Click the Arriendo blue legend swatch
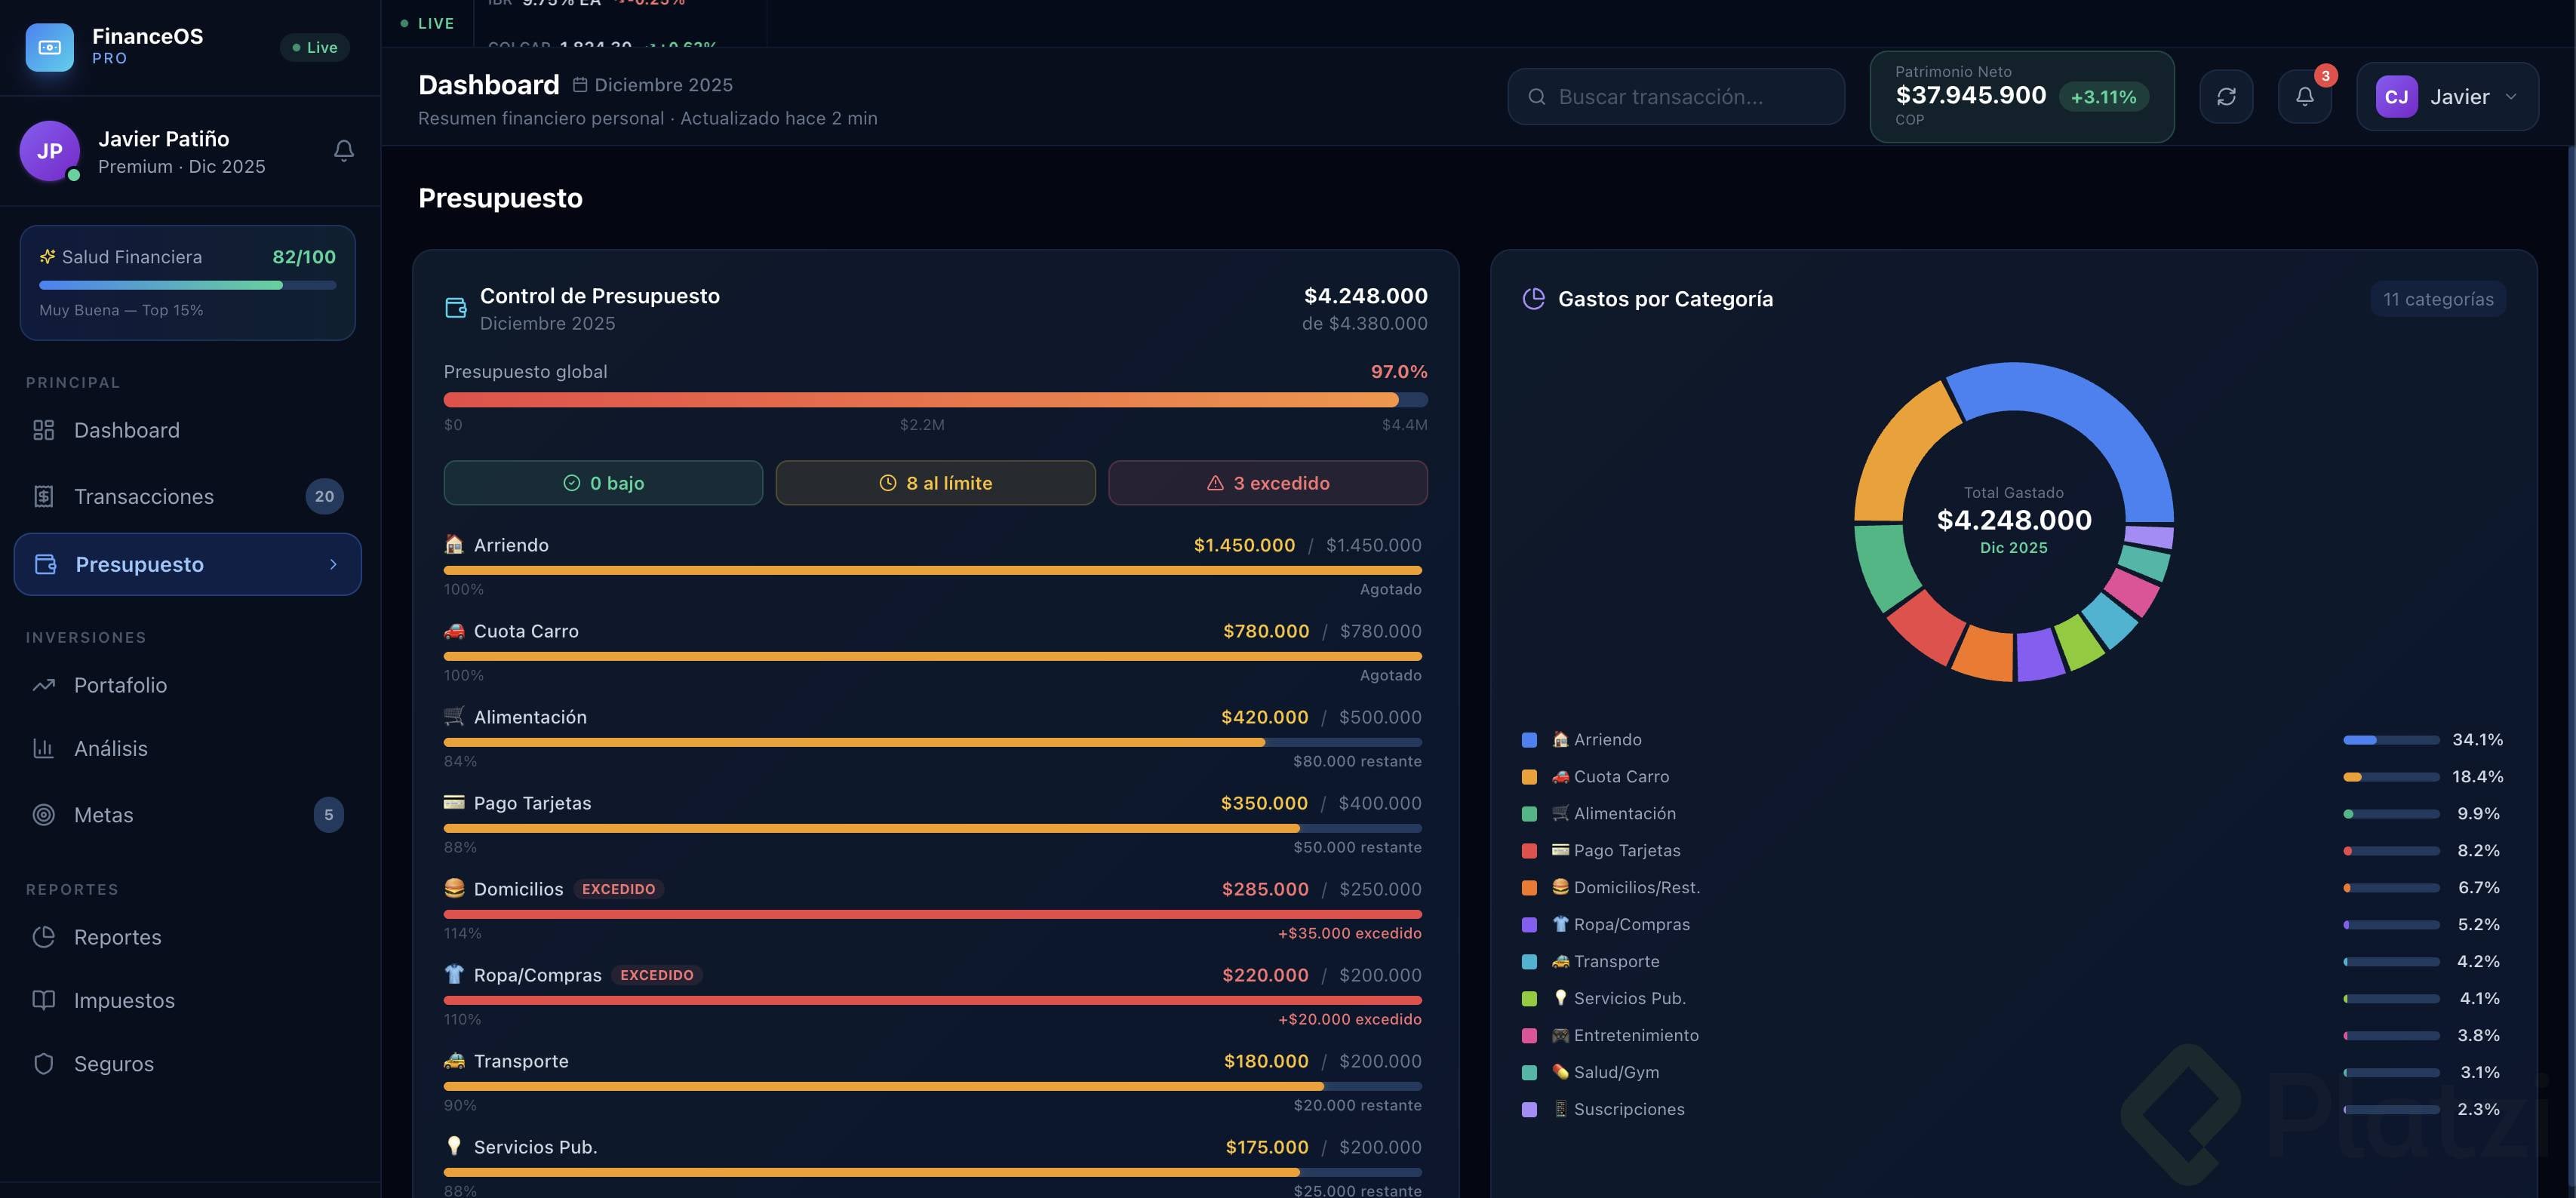 (1529, 740)
